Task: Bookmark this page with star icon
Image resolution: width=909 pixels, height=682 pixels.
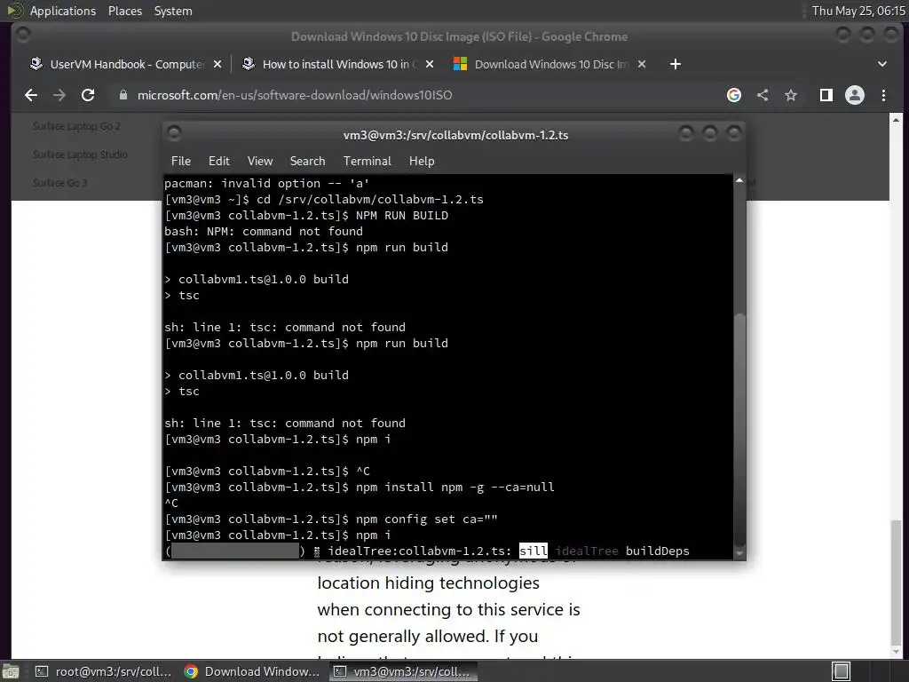Action: (x=791, y=95)
